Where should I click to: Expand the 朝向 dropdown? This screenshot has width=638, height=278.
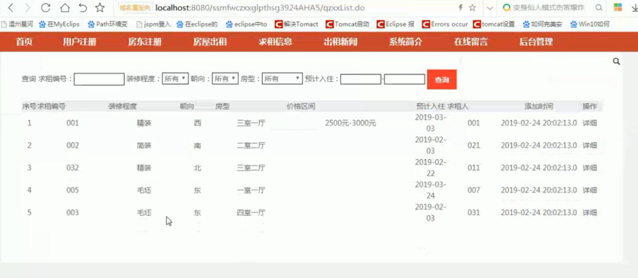click(225, 79)
